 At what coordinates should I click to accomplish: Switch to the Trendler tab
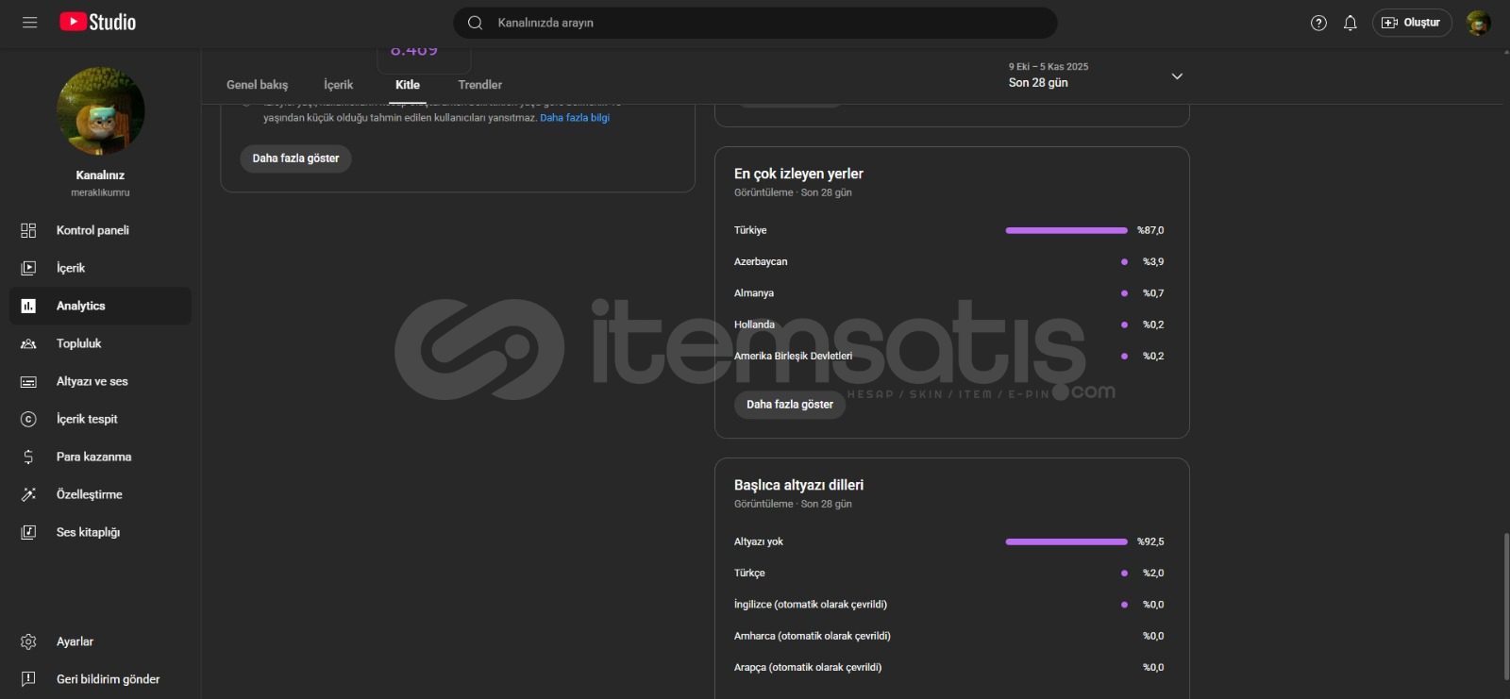click(479, 85)
